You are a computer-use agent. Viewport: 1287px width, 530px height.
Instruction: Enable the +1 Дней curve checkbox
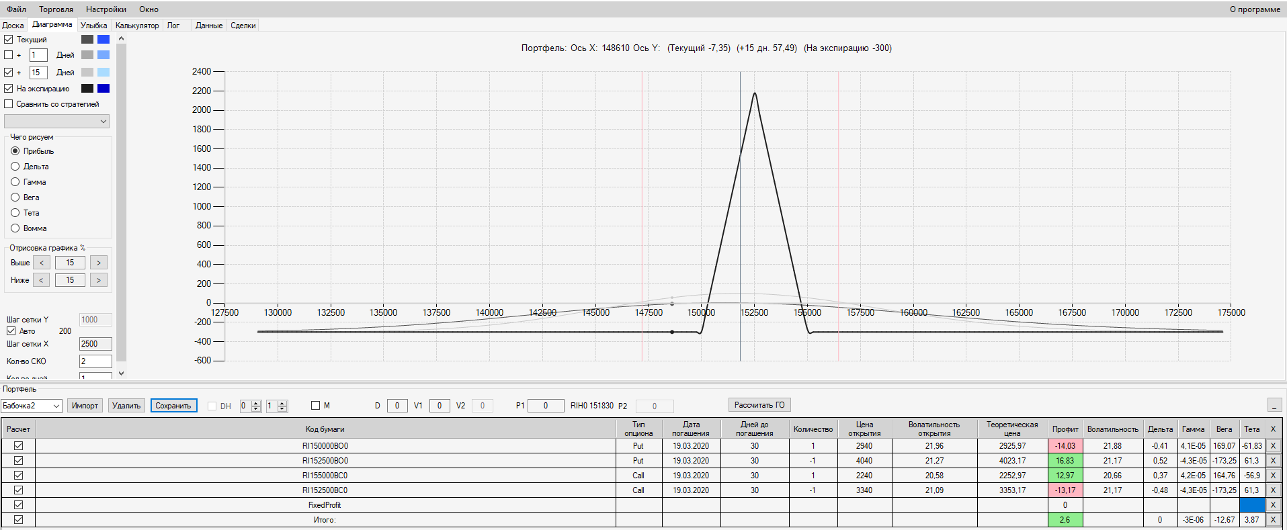pos(9,55)
